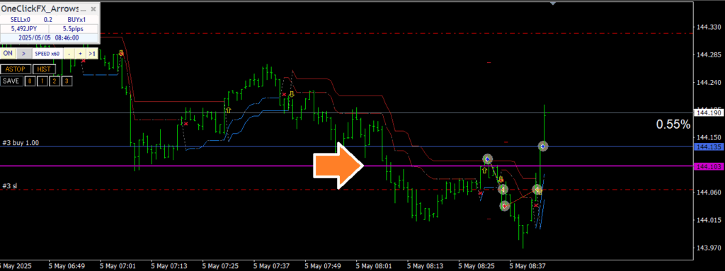This screenshot has height=271, width=725.
Task: Select save slot 2
Action: coord(54,81)
